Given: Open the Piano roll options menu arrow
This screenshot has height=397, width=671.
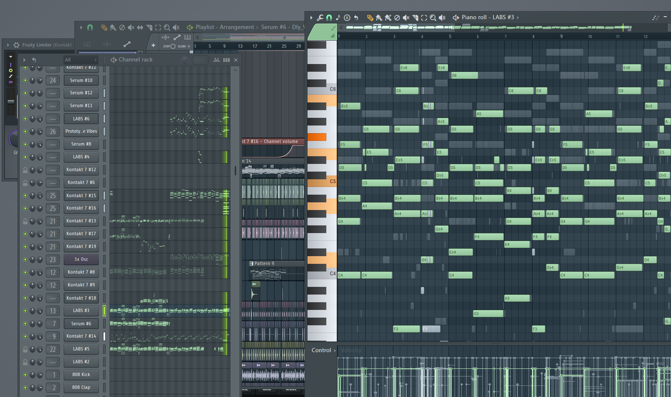Looking at the screenshot, I should click(x=311, y=18).
